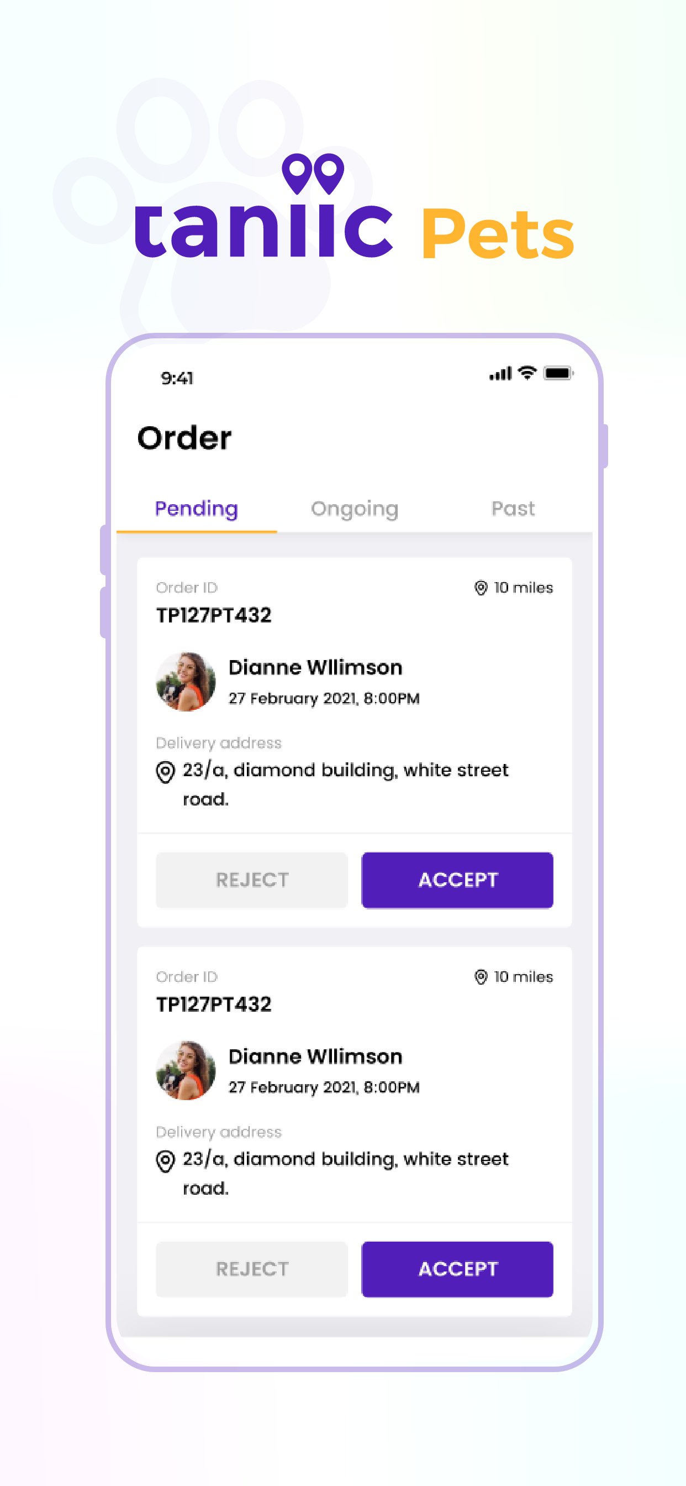Image resolution: width=686 pixels, height=1486 pixels.
Task: Reject the first pending order
Action: click(x=252, y=880)
